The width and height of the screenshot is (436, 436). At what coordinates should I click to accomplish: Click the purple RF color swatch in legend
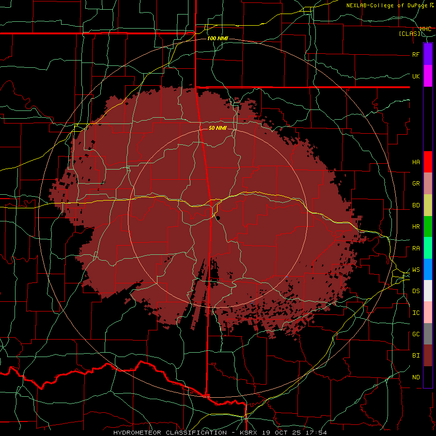(x=428, y=54)
